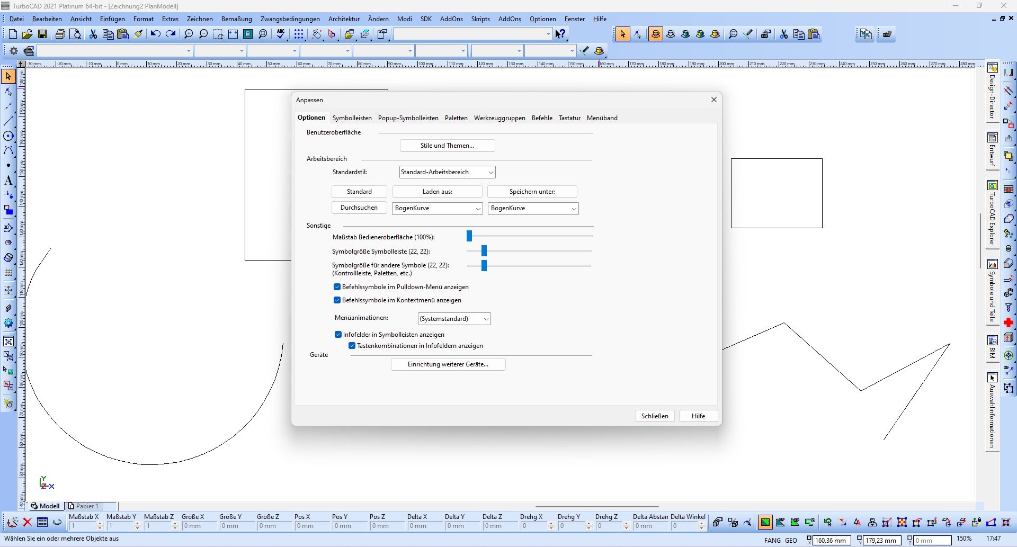Screen dimensions: 1017x547
Task: Click the Laden aus: button
Action: (x=437, y=192)
